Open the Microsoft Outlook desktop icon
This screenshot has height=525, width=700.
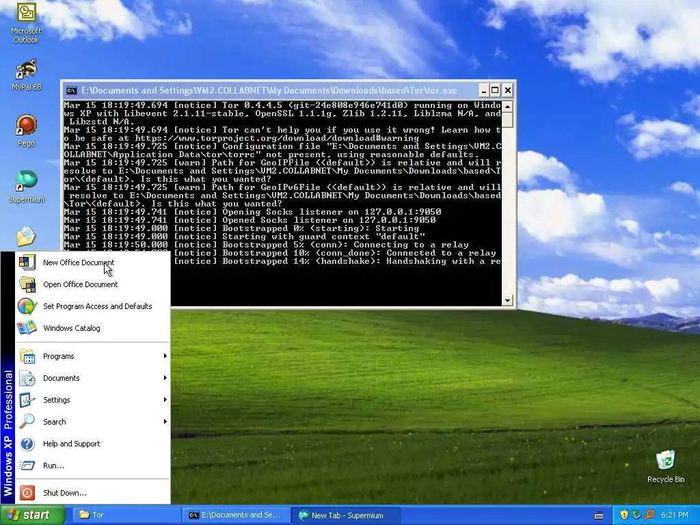pyautogui.click(x=26, y=23)
